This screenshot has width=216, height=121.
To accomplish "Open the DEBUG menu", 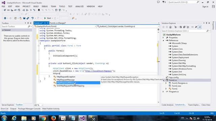I will click(45, 6).
